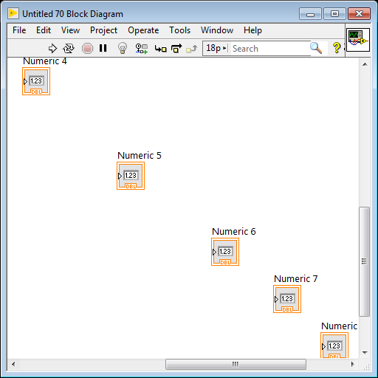
Task: Open the View menu
Action: (70, 30)
